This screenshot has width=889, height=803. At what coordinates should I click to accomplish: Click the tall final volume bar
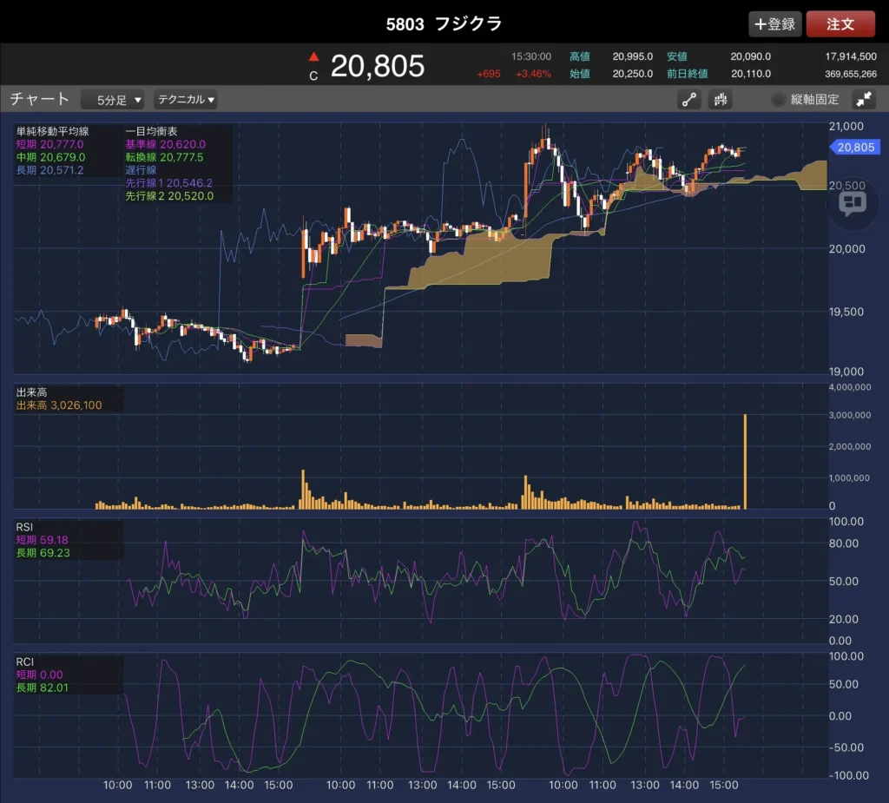click(x=745, y=463)
